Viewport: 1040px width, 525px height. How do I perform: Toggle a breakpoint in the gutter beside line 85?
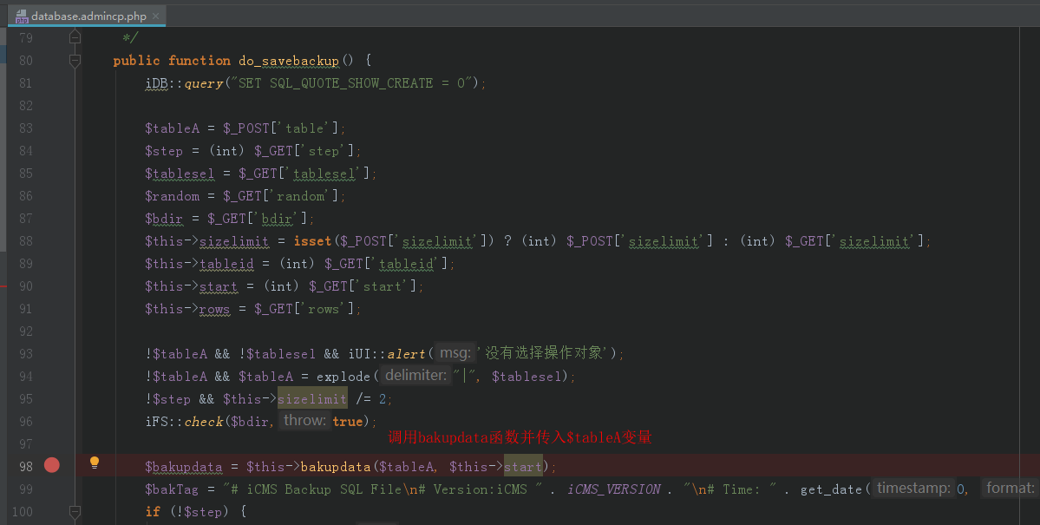(x=51, y=173)
